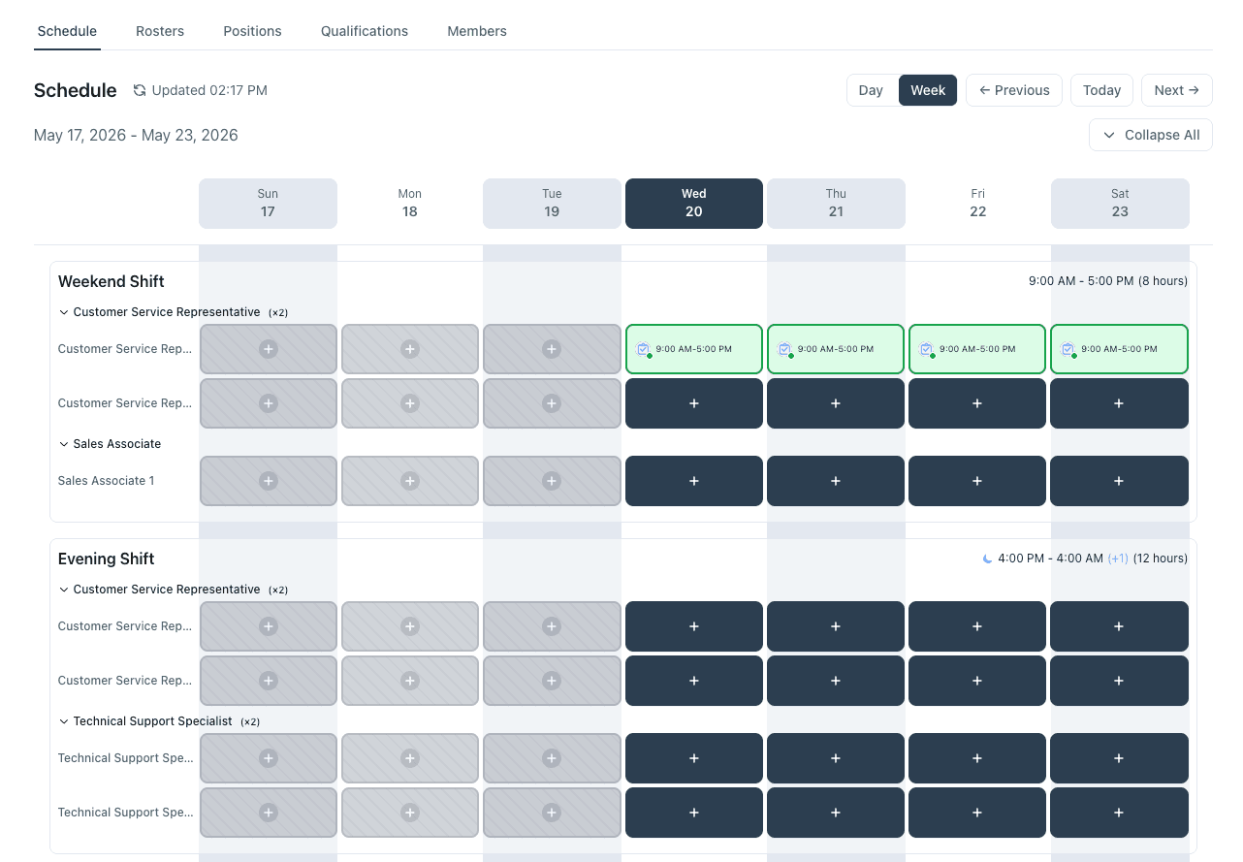This screenshot has width=1243, height=862.
Task: Switch to Week view
Action: 928,90
